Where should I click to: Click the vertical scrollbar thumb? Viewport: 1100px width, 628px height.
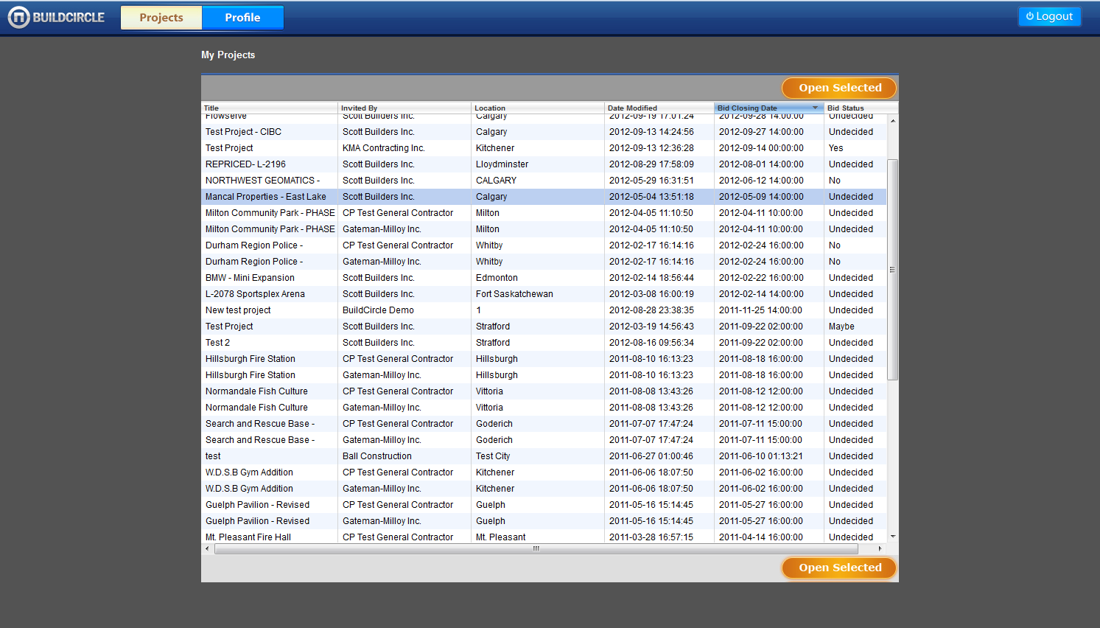893,270
